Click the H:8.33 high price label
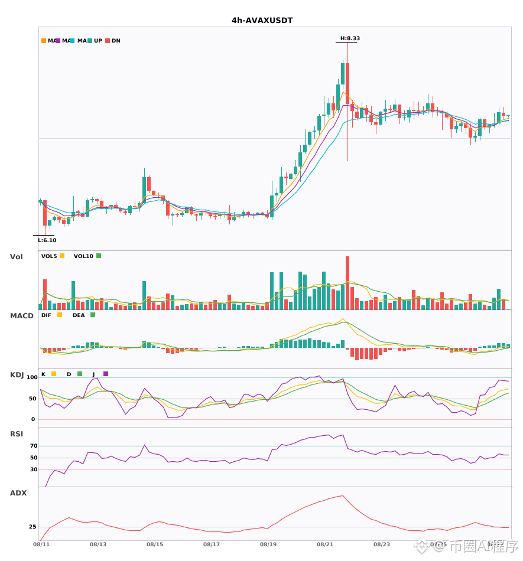523x561 pixels. (x=350, y=38)
